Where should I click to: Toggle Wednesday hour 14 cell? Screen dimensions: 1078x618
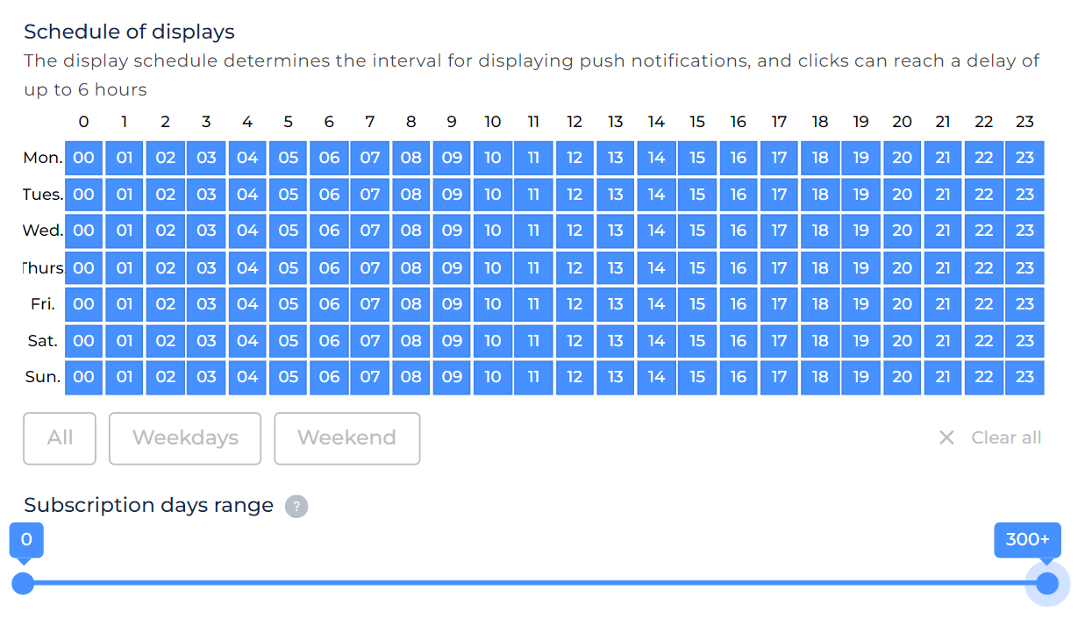(x=657, y=231)
